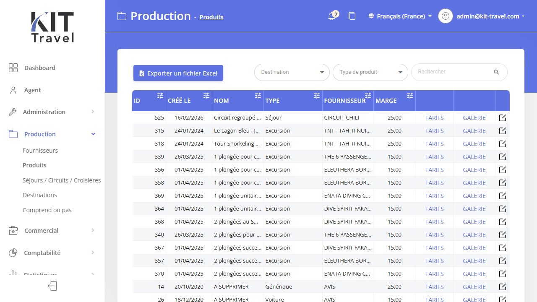The width and height of the screenshot is (537, 302).
Task: Open the Type de produit dropdown
Action: click(370, 72)
